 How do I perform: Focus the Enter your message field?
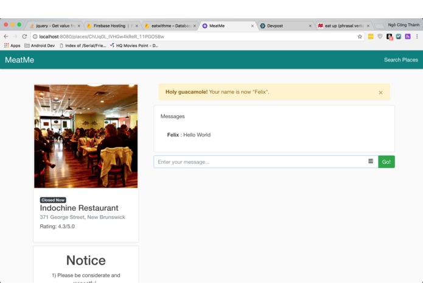pos(266,161)
